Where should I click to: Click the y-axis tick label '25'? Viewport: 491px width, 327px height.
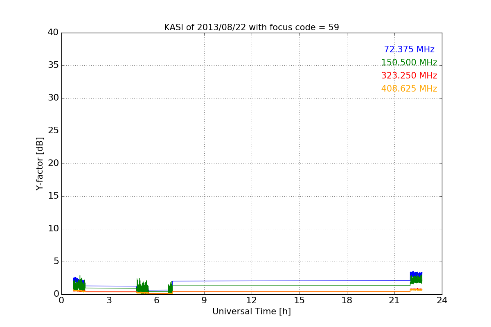[x=53, y=131]
